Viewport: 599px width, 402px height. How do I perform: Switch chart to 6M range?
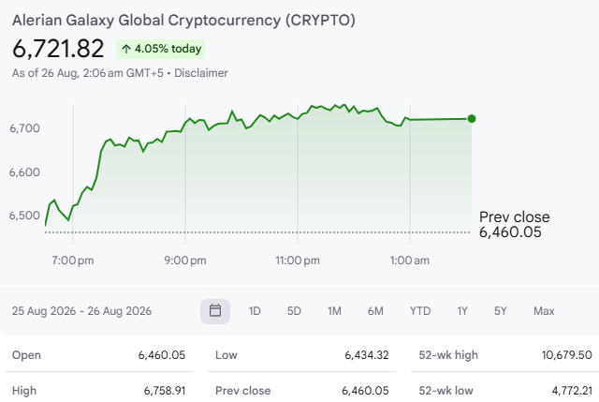(x=375, y=311)
